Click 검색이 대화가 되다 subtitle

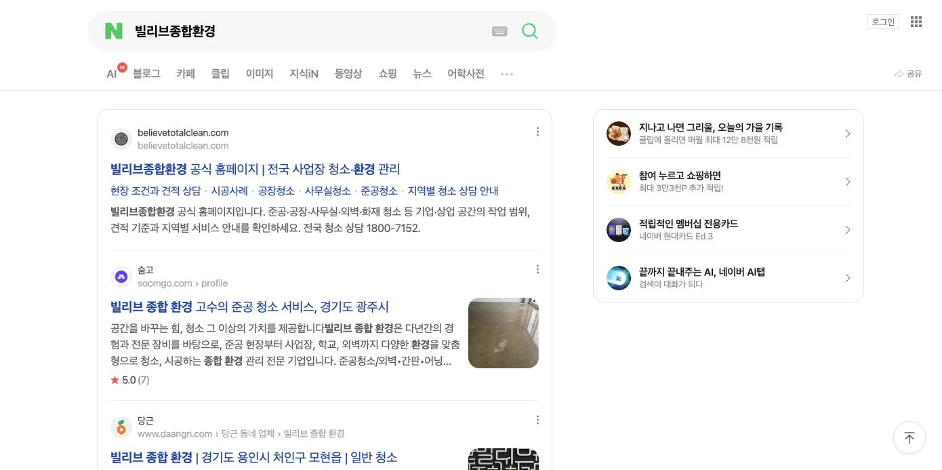tap(671, 284)
